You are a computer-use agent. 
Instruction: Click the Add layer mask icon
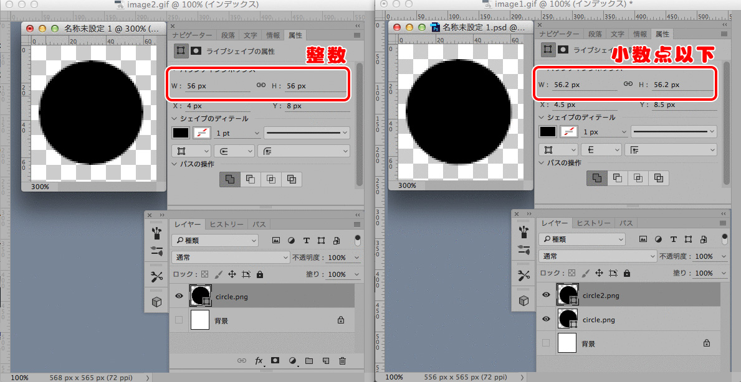[275, 361]
